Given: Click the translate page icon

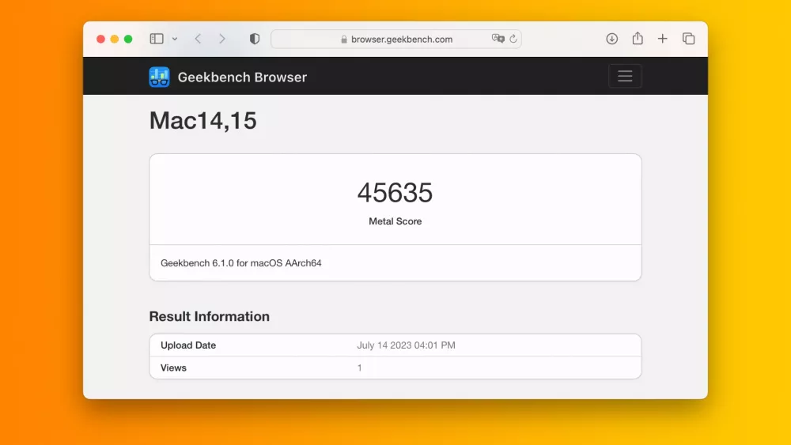Looking at the screenshot, I should click(498, 39).
